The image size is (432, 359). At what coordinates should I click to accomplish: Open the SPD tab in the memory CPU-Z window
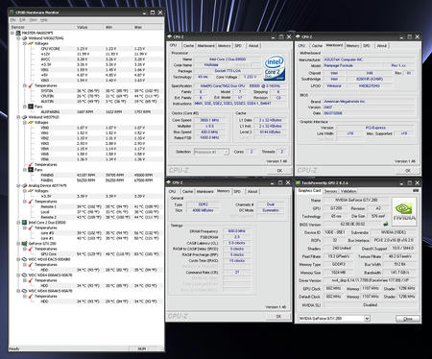pos(237,192)
